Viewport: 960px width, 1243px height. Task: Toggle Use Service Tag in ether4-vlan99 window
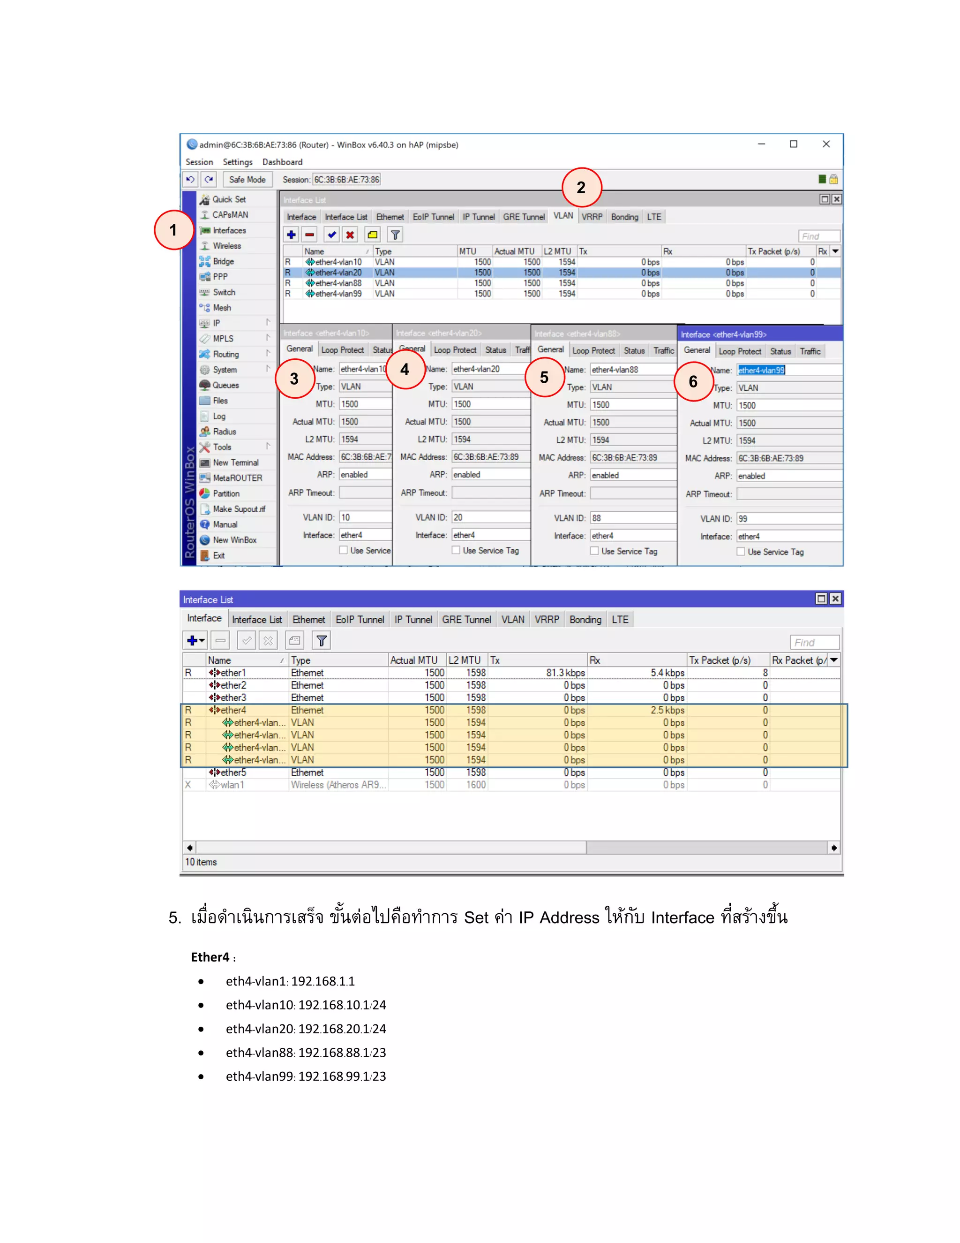coord(741,552)
